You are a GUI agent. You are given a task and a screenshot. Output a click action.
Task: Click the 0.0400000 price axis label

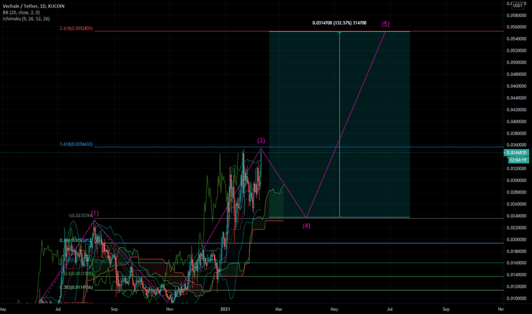click(x=517, y=122)
